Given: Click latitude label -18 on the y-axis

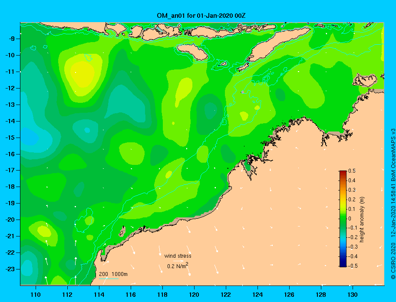Looking at the screenshot, I should click(10, 187).
